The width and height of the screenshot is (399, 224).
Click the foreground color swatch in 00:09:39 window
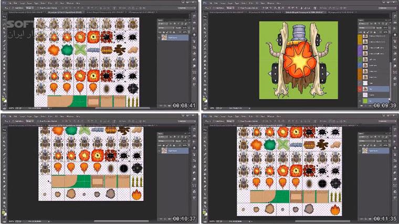(x=204, y=100)
